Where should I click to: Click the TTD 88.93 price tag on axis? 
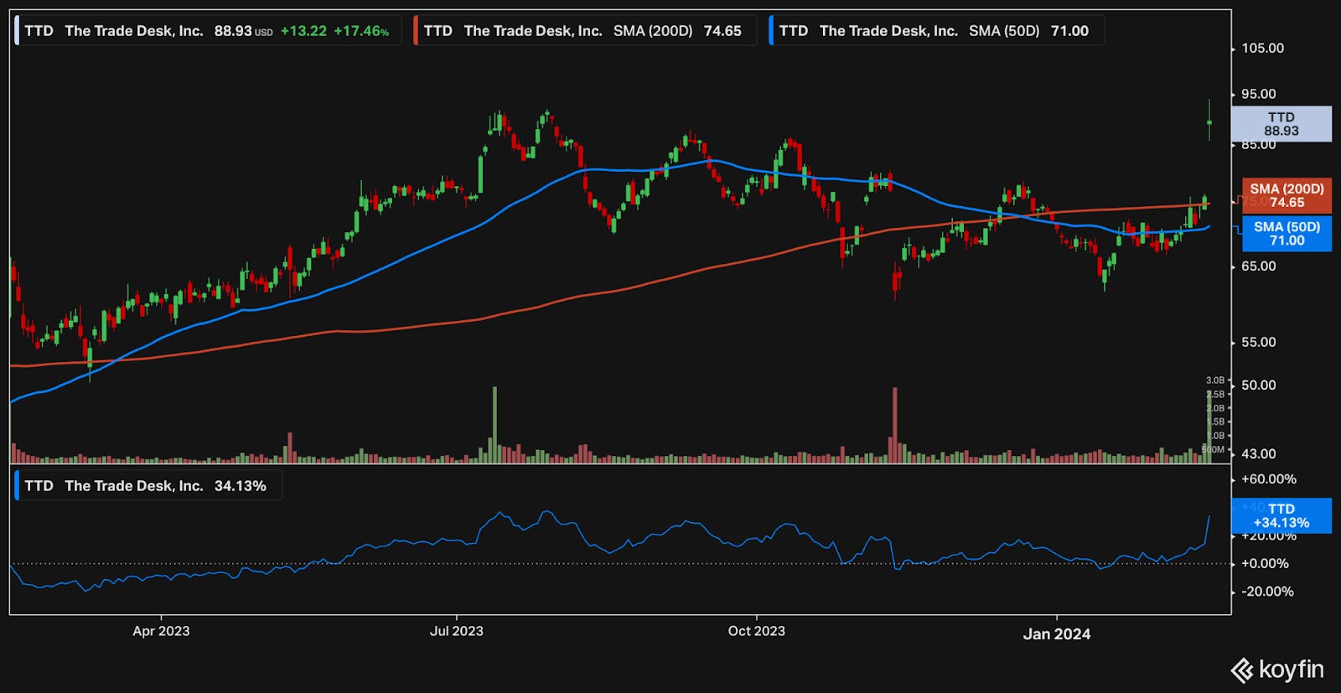click(x=1281, y=124)
